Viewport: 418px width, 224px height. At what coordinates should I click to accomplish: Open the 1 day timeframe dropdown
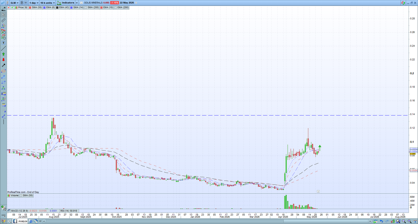point(34,3)
